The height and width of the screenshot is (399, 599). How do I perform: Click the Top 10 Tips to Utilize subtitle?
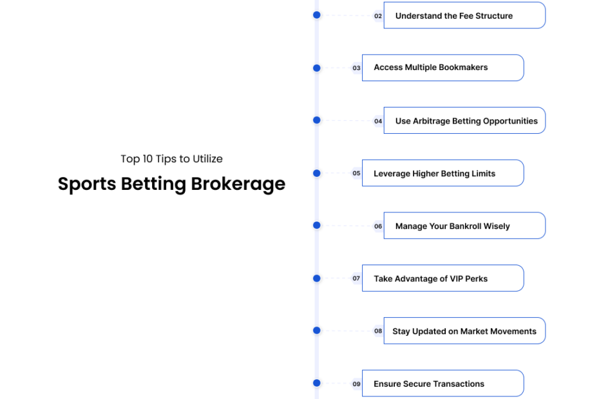point(171,159)
